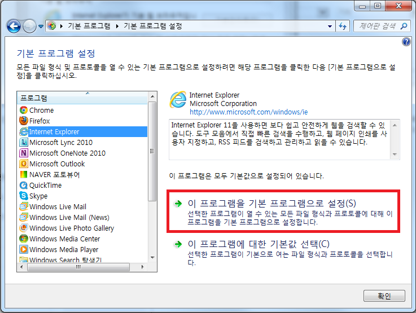416x313 pixels.
Task: Click program list horizontal scroll left arrow
Action: [x=21, y=267]
